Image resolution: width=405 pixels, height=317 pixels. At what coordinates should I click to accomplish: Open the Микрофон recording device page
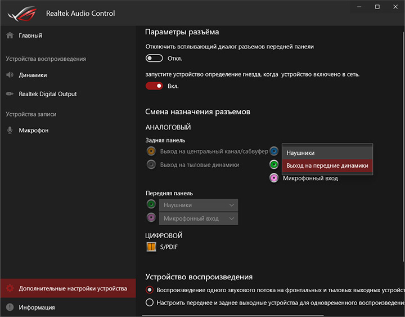[34, 131]
